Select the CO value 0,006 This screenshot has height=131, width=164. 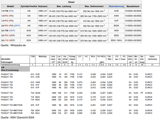[80, 113]
